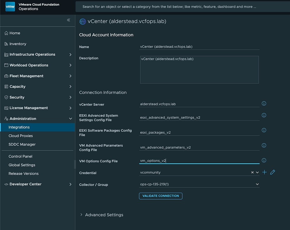Clear the vcommunity credential selection
Screen dimensions: 290x230
click(252, 172)
